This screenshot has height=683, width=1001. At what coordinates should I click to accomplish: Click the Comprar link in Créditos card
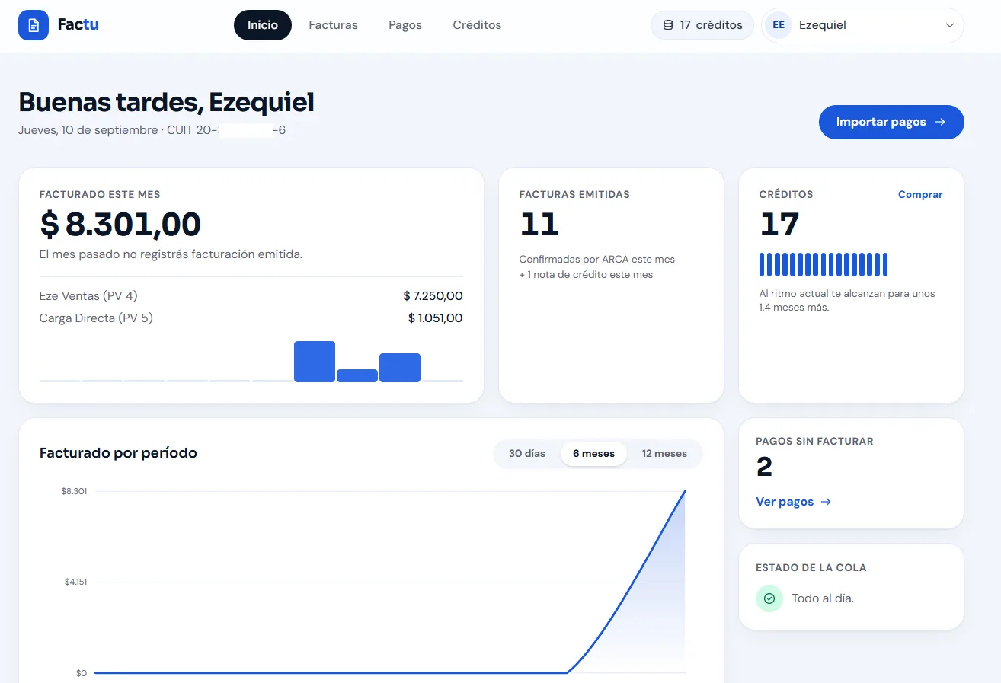[x=920, y=195]
